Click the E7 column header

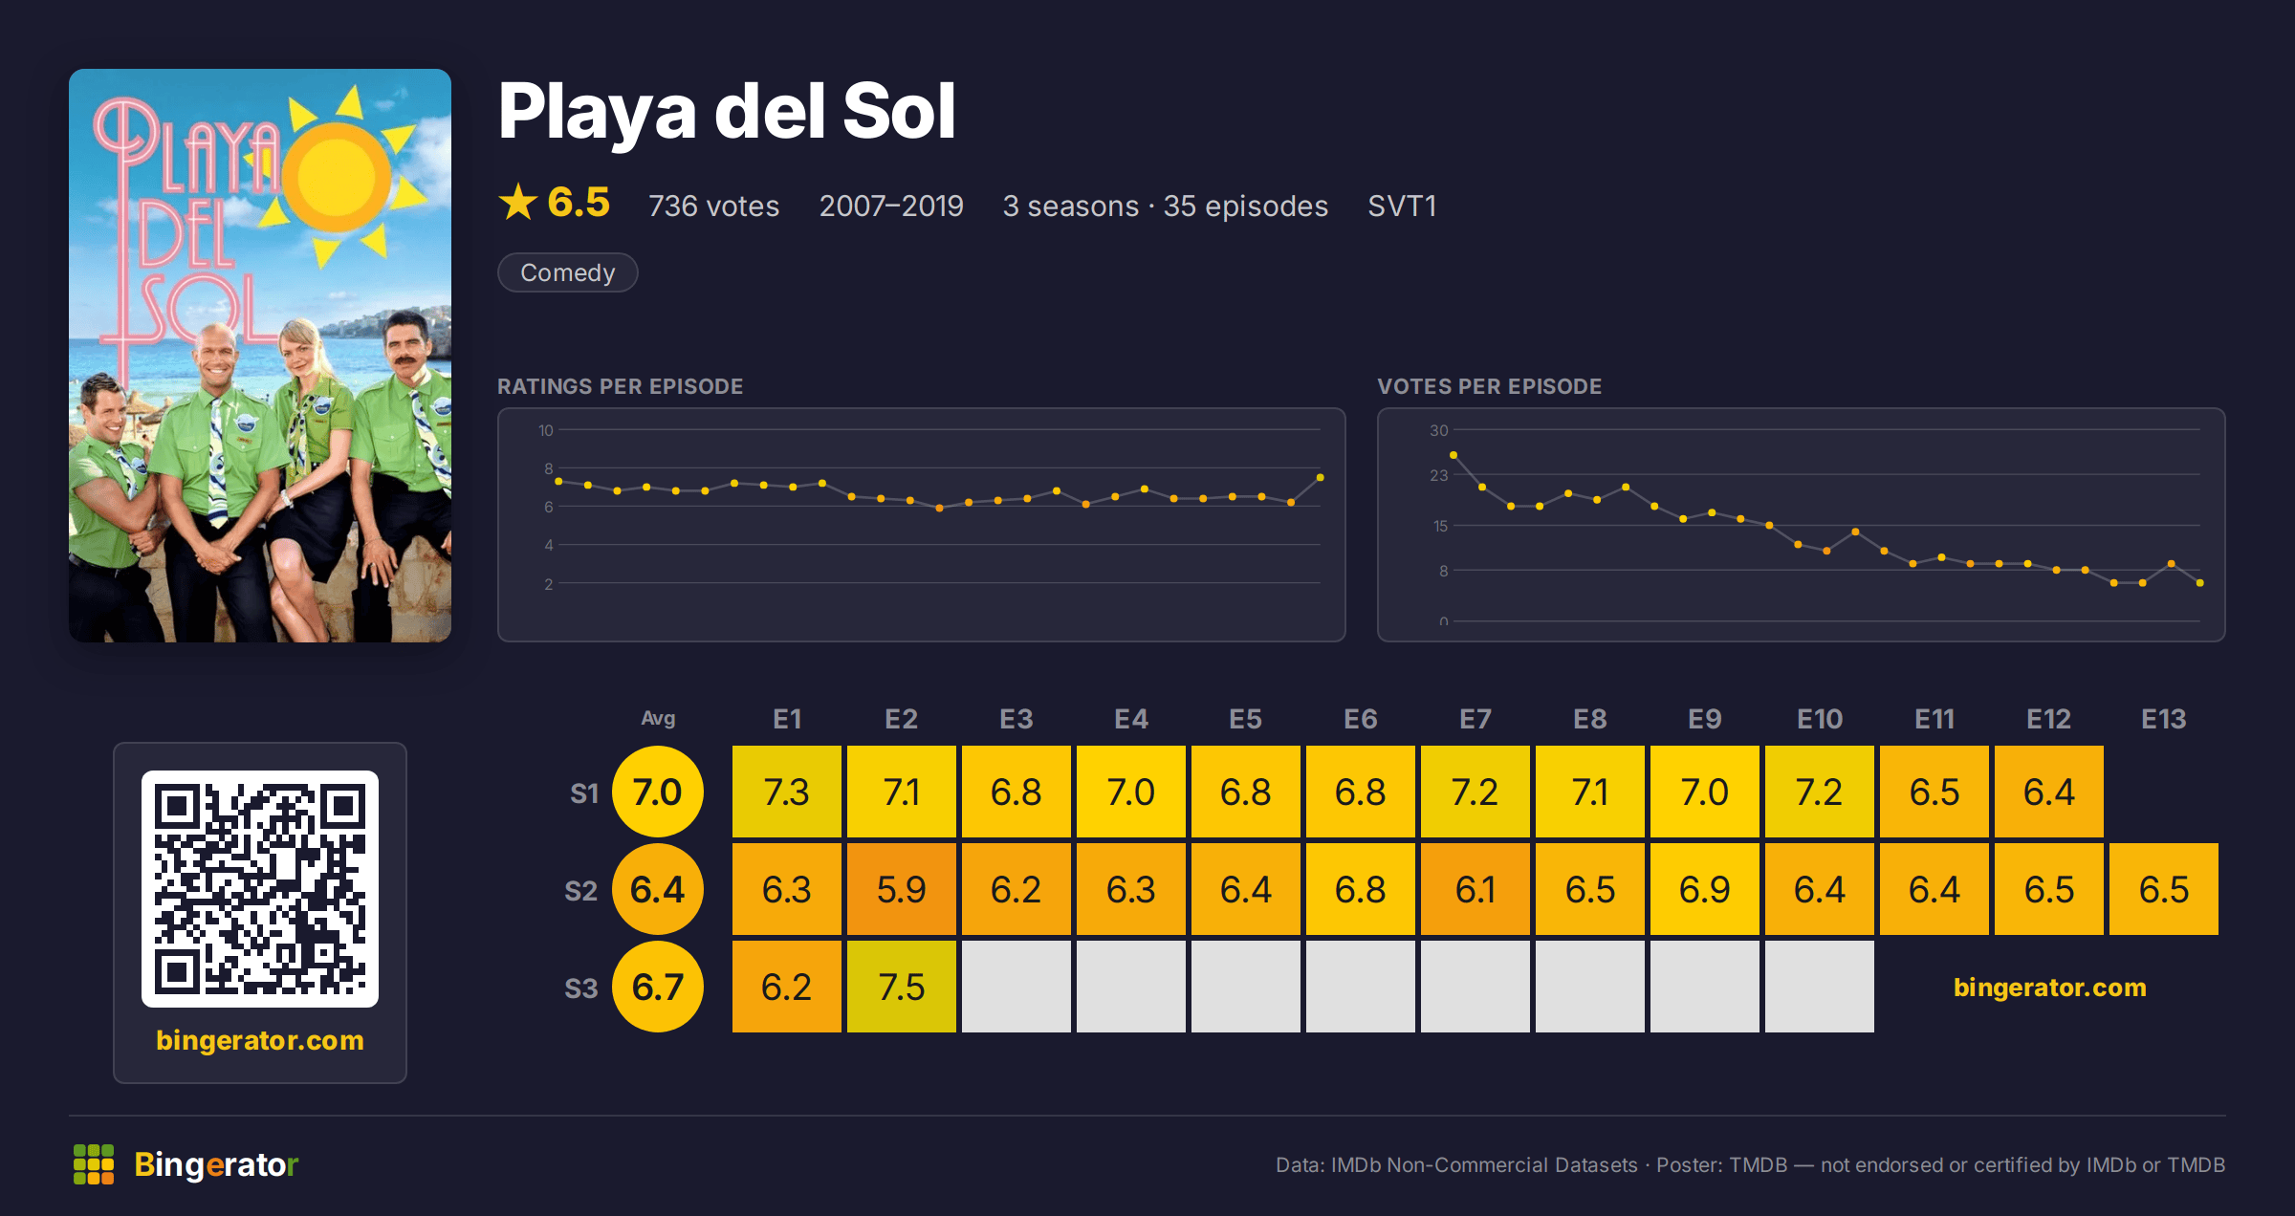click(x=1475, y=719)
